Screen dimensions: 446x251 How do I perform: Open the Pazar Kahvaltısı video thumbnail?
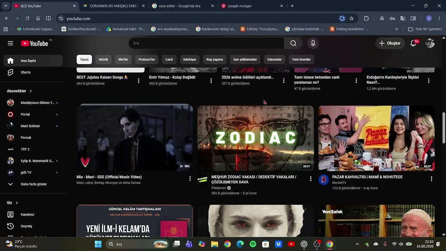377,138
